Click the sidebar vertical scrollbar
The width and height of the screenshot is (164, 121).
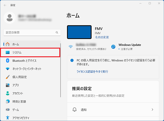click(61, 70)
